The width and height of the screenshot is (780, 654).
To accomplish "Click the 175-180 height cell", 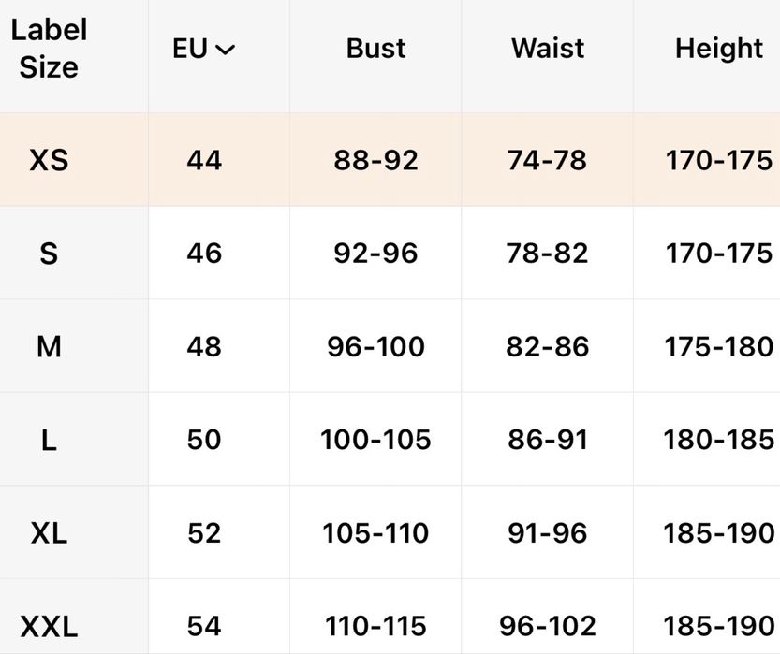I will click(x=719, y=347).
